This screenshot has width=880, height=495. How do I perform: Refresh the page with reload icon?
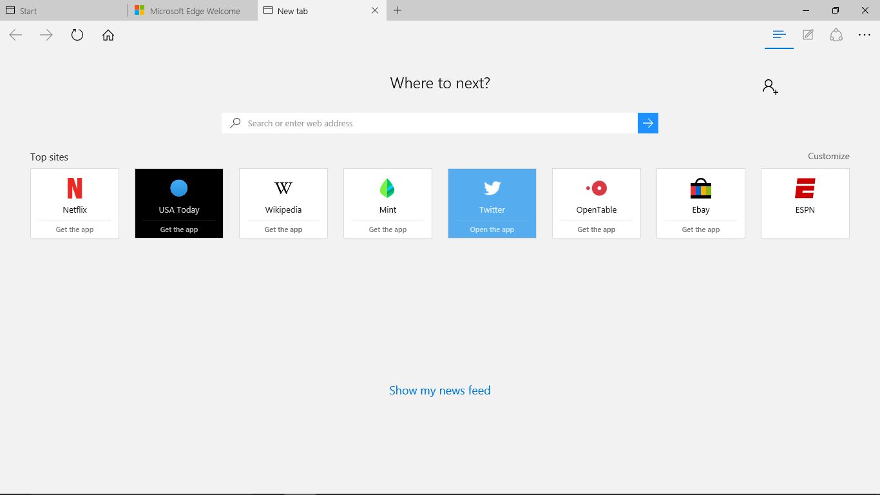[x=77, y=35]
